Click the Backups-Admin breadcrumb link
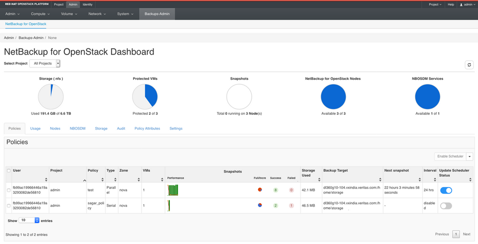The image size is (478, 244). (x=31, y=38)
